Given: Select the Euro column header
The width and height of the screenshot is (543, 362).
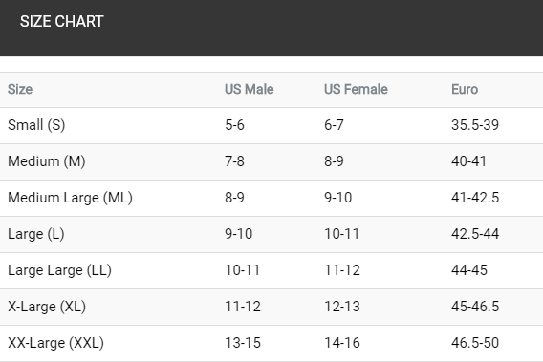Looking at the screenshot, I should tap(465, 89).
